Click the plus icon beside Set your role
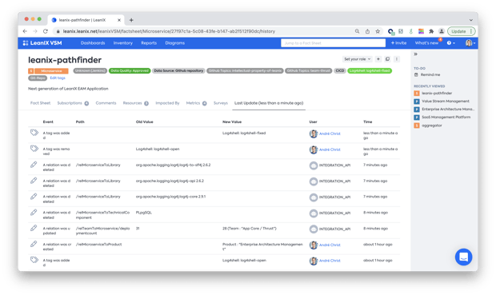 pos(378,59)
